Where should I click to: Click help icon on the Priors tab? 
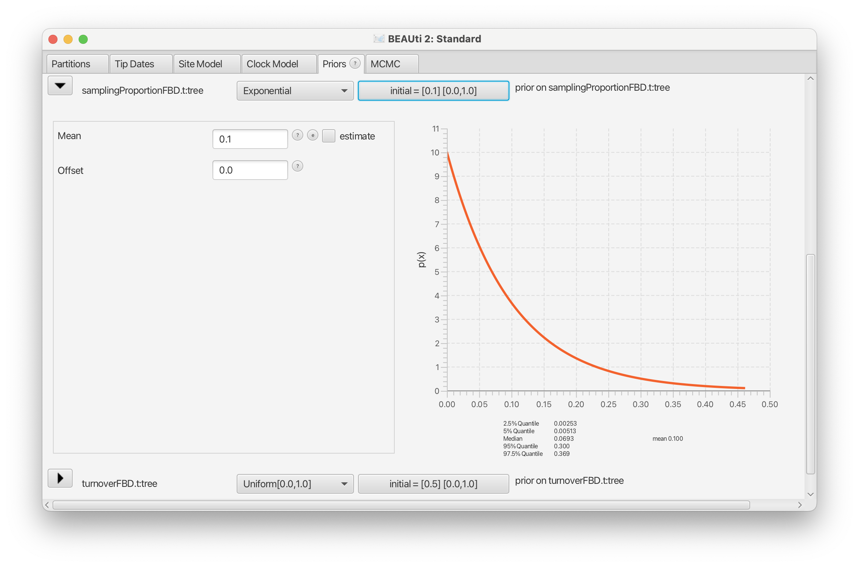[x=355, y=63]
